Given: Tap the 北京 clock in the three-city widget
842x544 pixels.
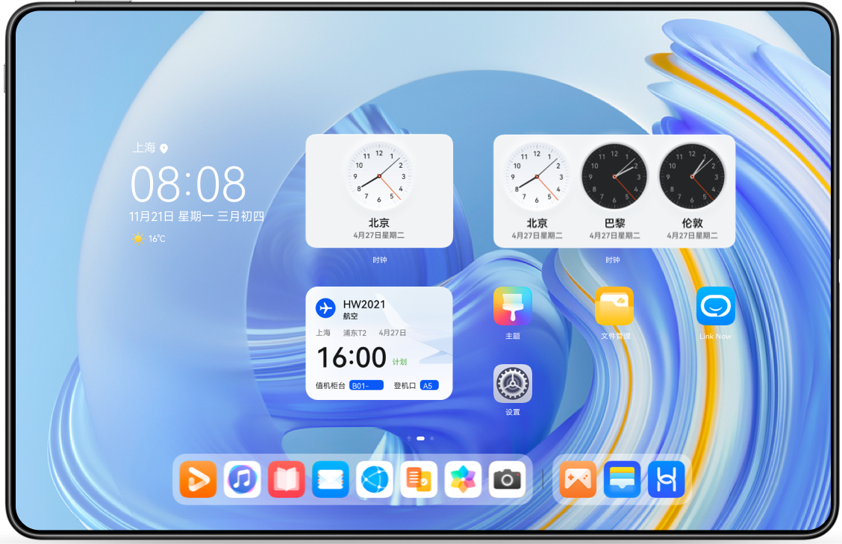Looking at the screenshot, I should [537, 176].
